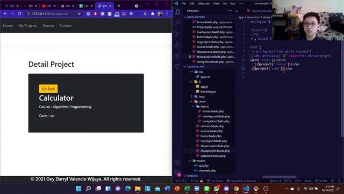Open Visual Studio Code taskbar icon

click(246, 189)
